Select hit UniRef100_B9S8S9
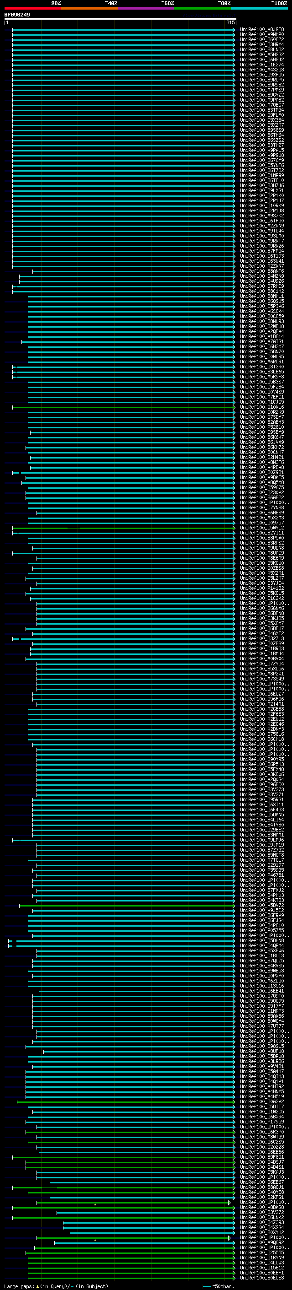Image resolution: width=292 pixels, height=1290 pixels. tap(261, 130)
